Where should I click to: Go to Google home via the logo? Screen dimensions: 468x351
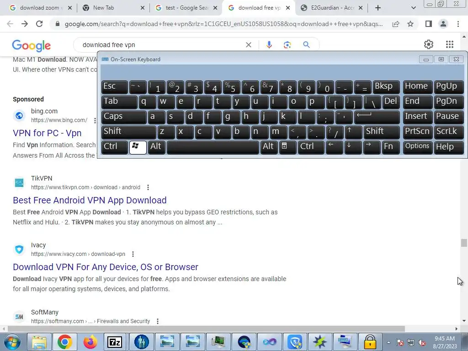coord(32,45)
